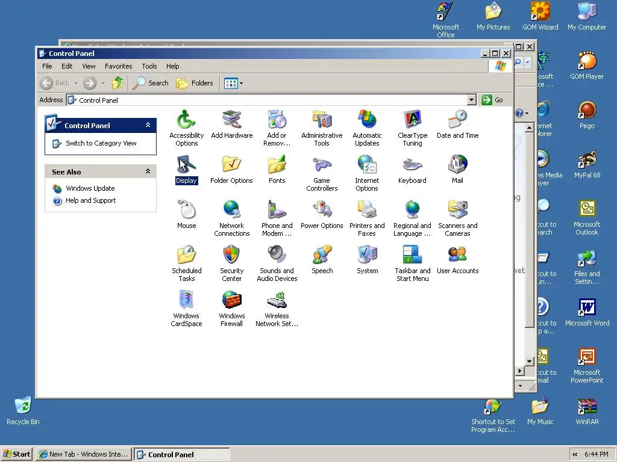
Task: Open the Tools menu
Action: [x=149, y=66]
